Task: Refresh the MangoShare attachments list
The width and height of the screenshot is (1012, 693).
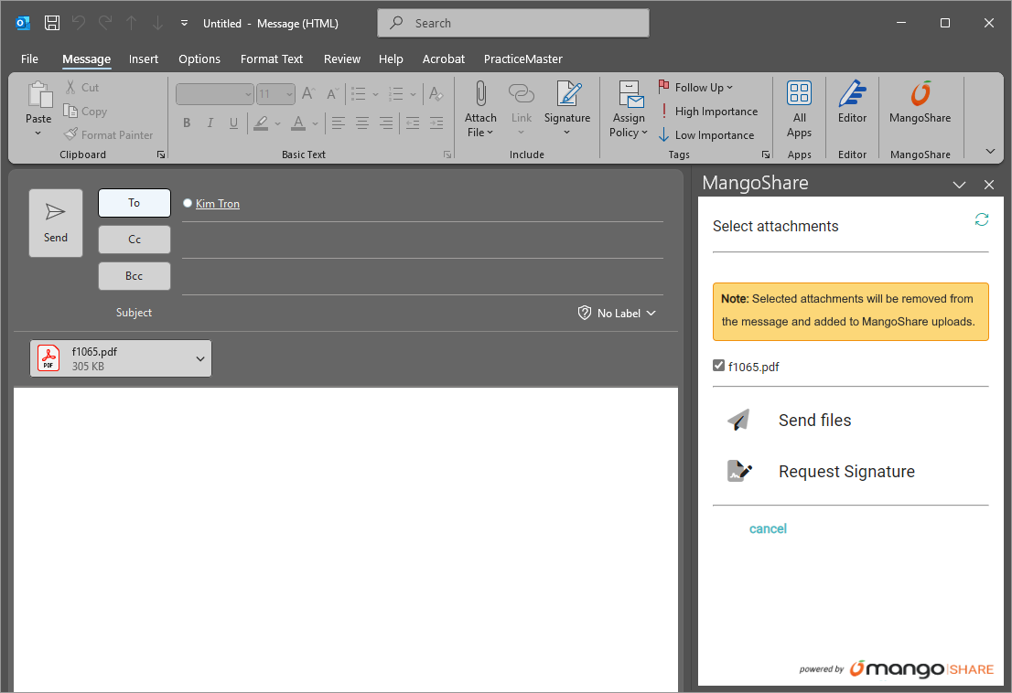Action: 982,219
